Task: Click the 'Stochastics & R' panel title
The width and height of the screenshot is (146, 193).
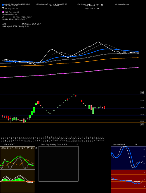Action: point(119,144)
